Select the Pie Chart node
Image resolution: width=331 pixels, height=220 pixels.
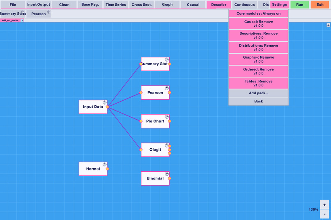tap(155, 121)
